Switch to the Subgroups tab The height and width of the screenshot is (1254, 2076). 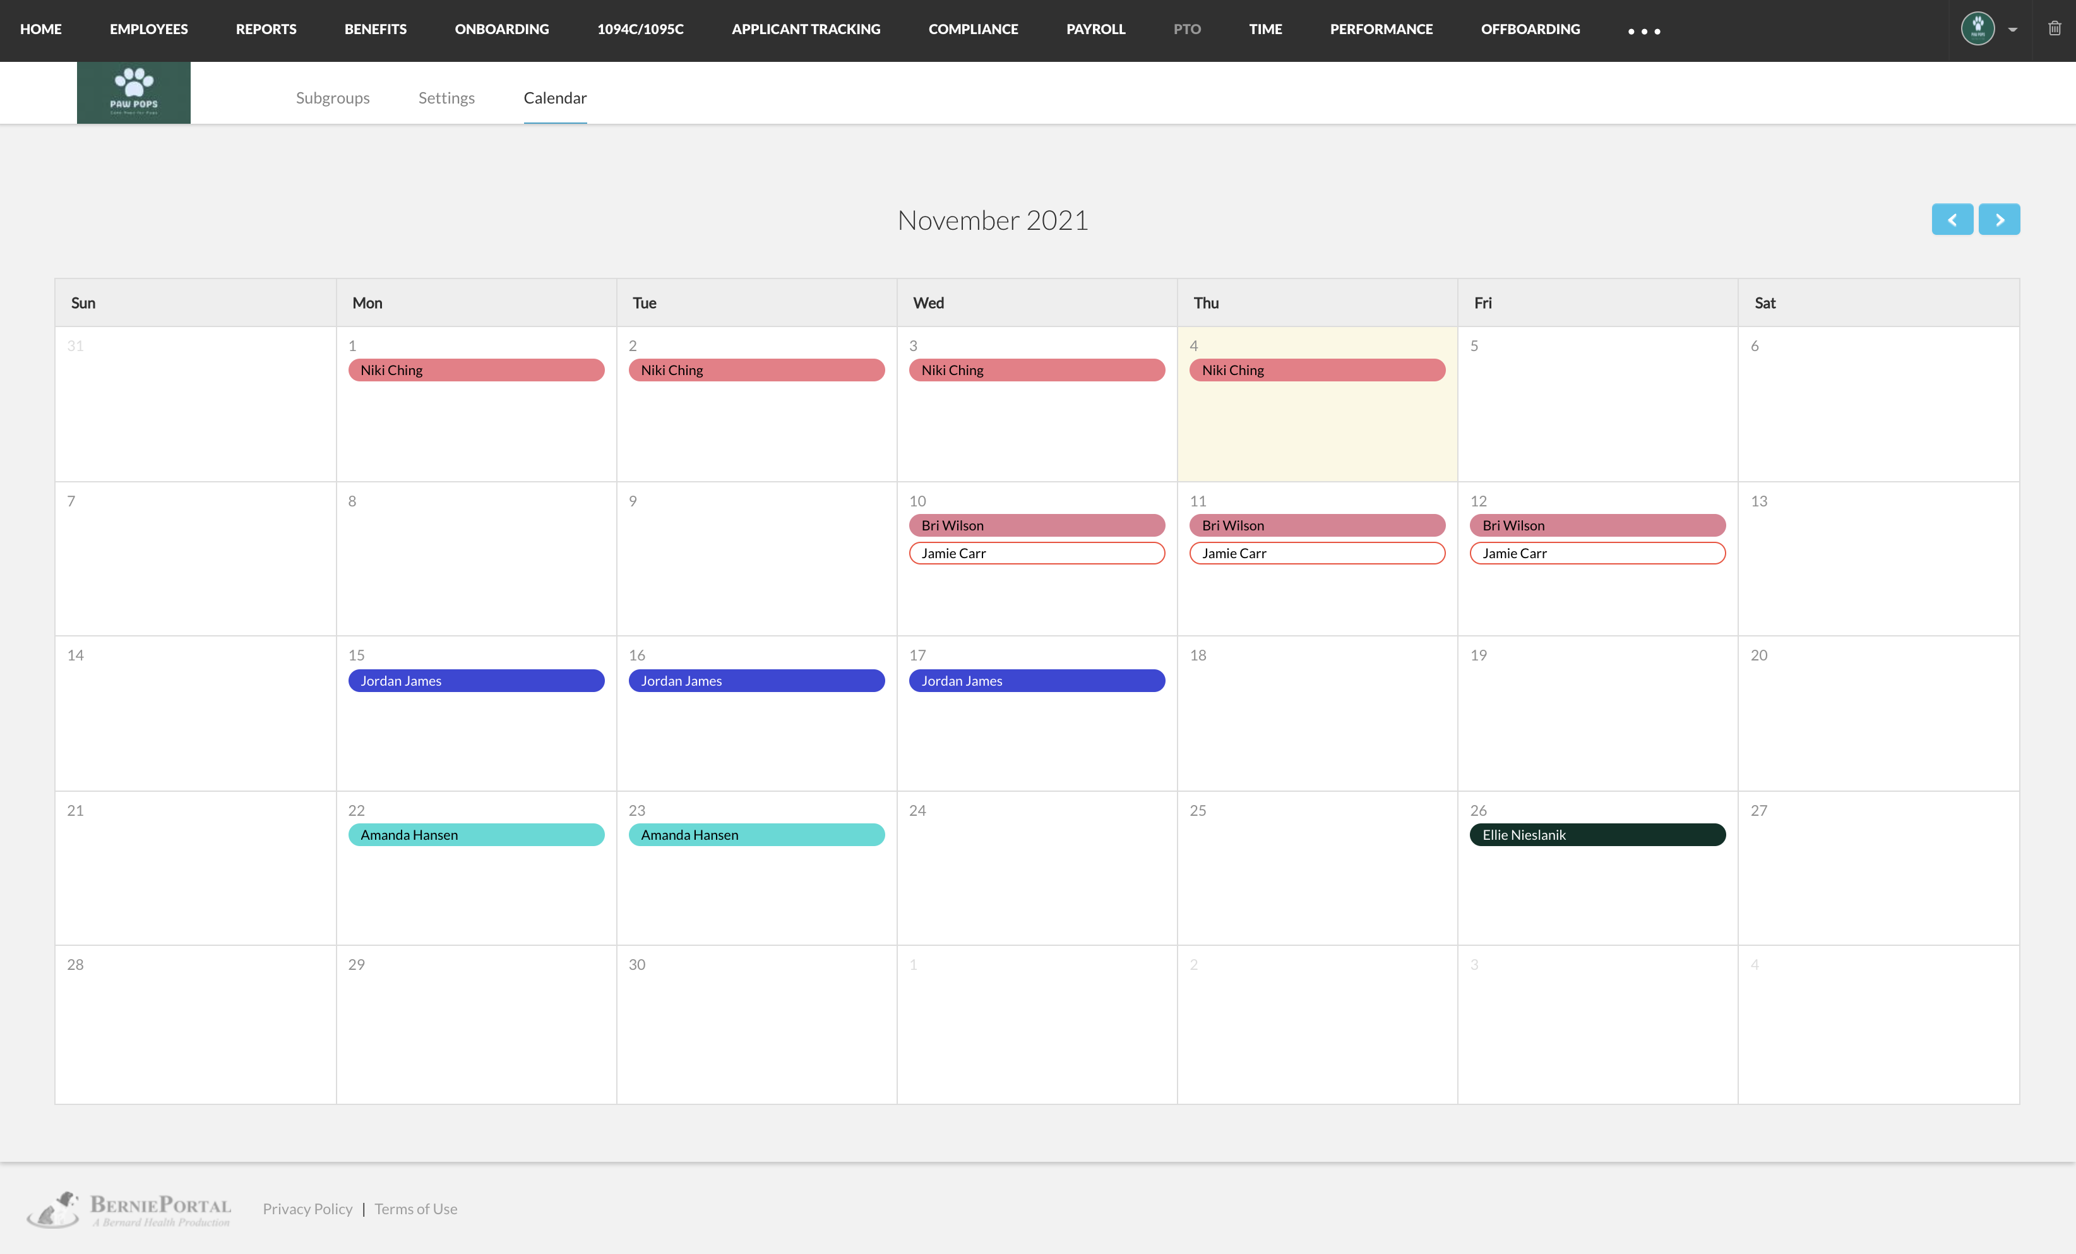coord(332,97)
